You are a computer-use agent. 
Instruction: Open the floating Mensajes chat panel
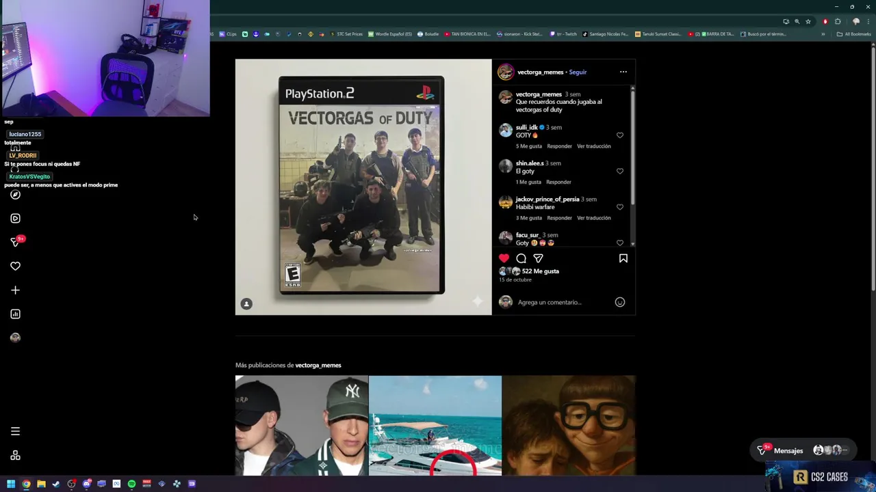(x=803, y=450)
